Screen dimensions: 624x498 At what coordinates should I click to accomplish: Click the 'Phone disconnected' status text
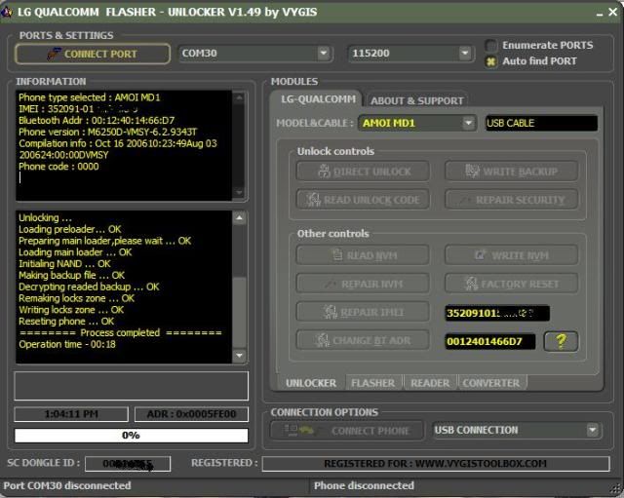[x=364, y=485]
